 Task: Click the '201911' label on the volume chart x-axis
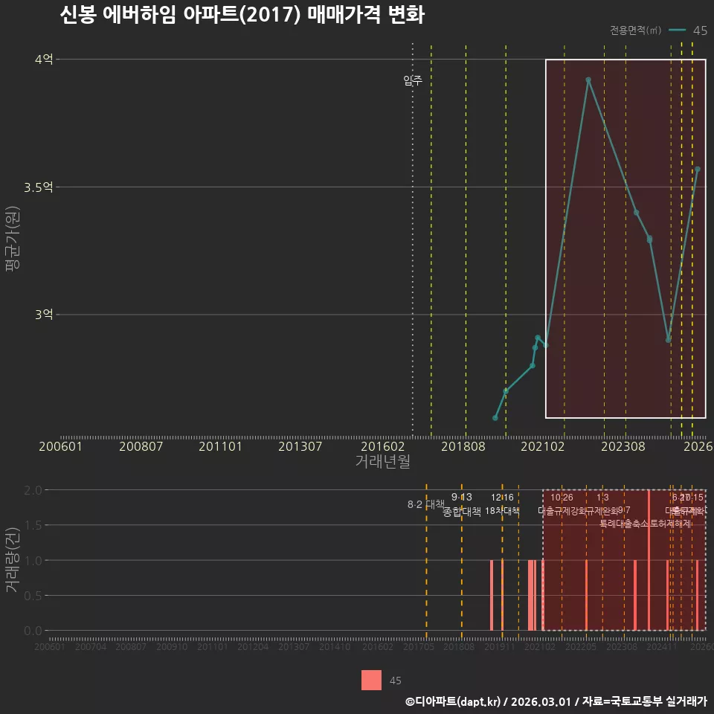tap(500, 646)
